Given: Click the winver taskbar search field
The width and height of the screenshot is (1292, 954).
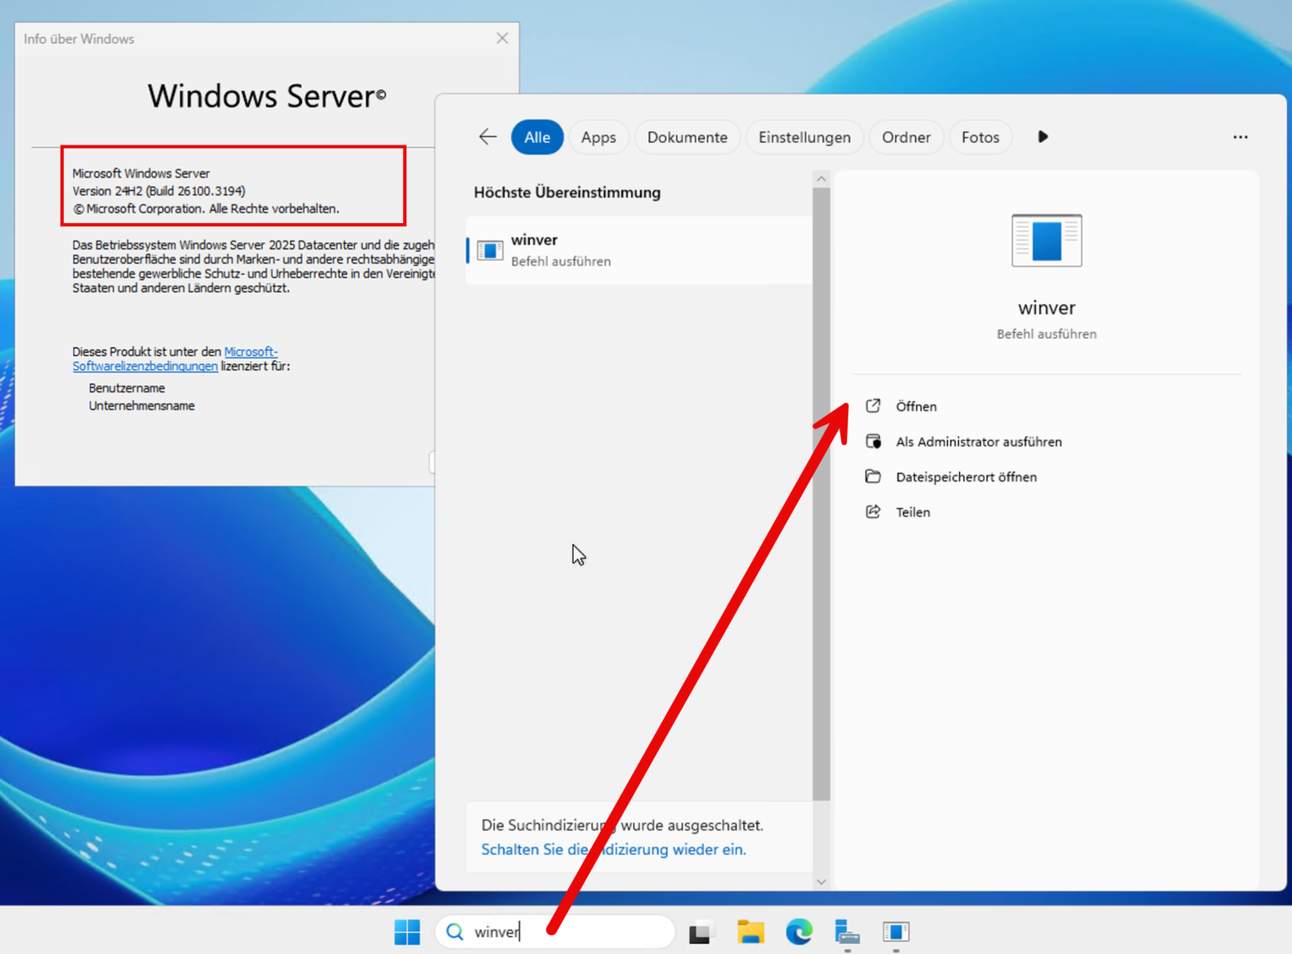Looking at the screenshot, I should coord(555,931).
